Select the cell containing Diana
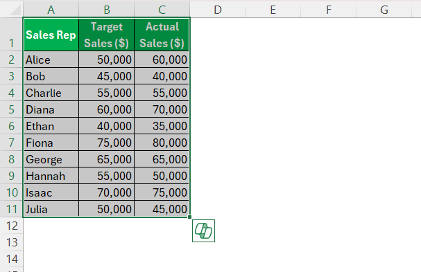Image resolution: width=421 pixels, height=272 pixels. [x=51, y=109]
